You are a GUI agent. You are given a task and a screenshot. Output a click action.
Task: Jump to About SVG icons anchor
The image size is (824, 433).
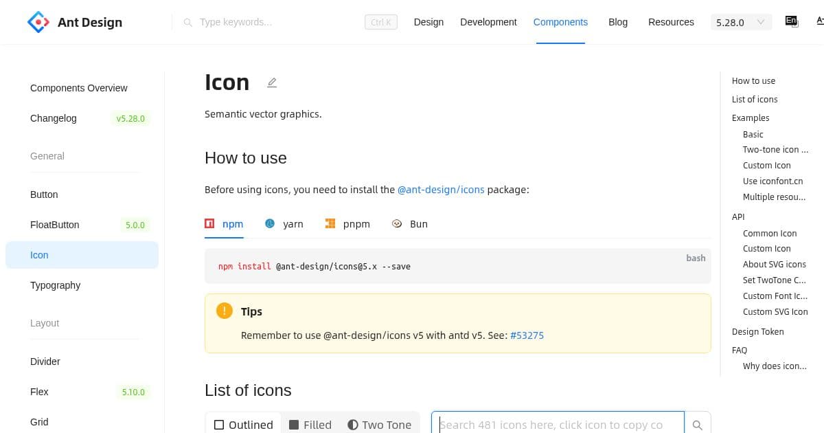coord(775,264)
